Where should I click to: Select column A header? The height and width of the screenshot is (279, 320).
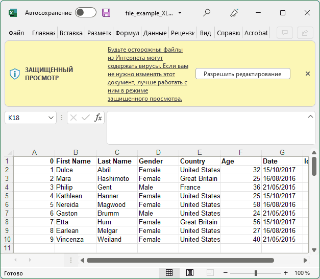point(34,152)
